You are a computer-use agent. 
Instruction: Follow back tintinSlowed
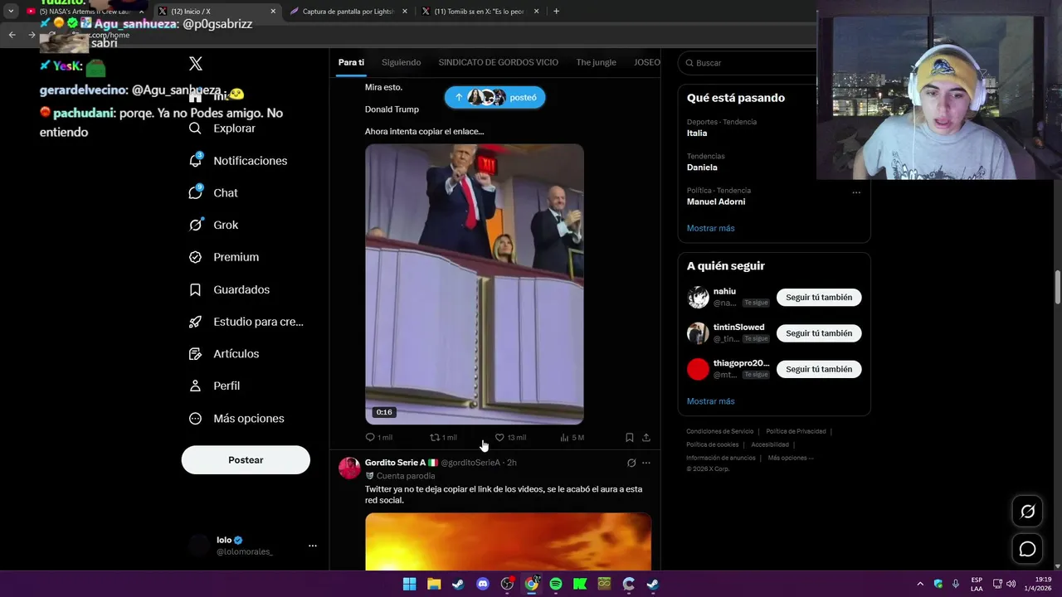(x=819, y=333)
